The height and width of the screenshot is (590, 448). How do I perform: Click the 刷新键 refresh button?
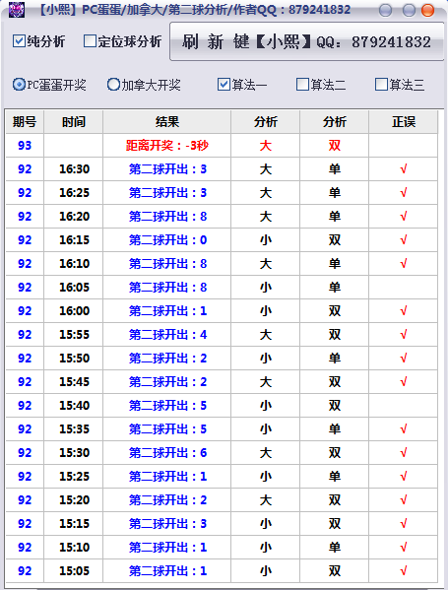[307, 41]
